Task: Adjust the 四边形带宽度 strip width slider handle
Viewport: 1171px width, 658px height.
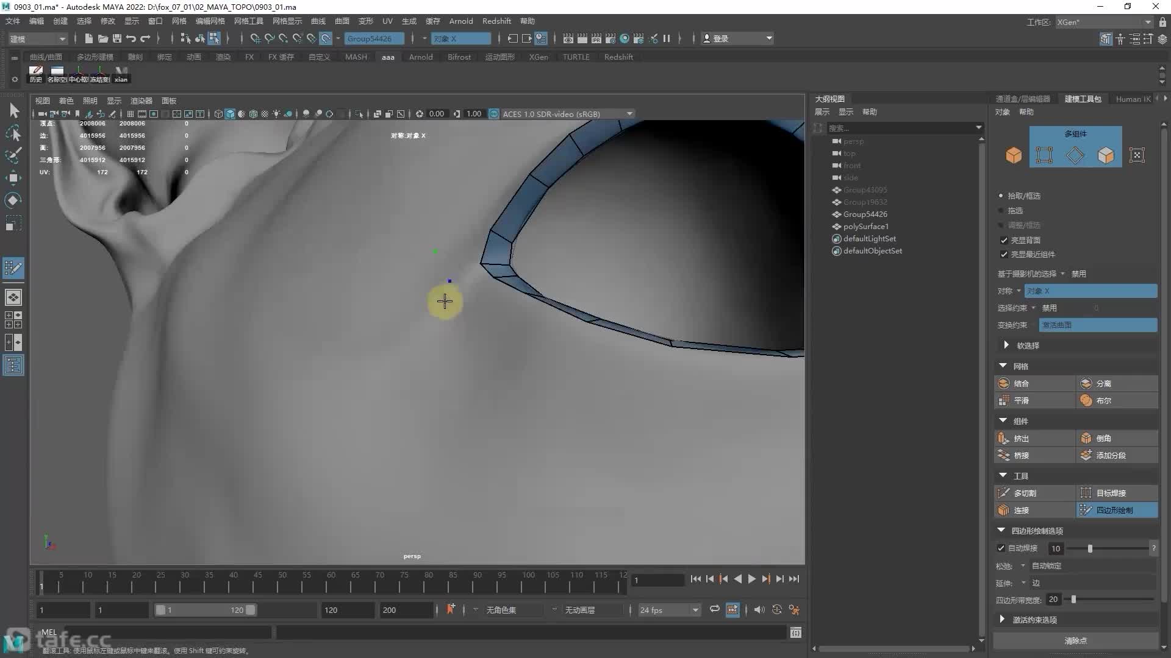Action: (1073, 600)
